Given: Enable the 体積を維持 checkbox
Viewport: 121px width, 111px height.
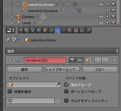Looking at the screenshot, I should coord(10,91).
